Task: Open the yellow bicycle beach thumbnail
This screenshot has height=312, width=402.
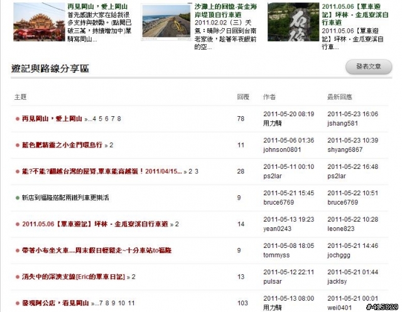Action: [x=166, y=22]
